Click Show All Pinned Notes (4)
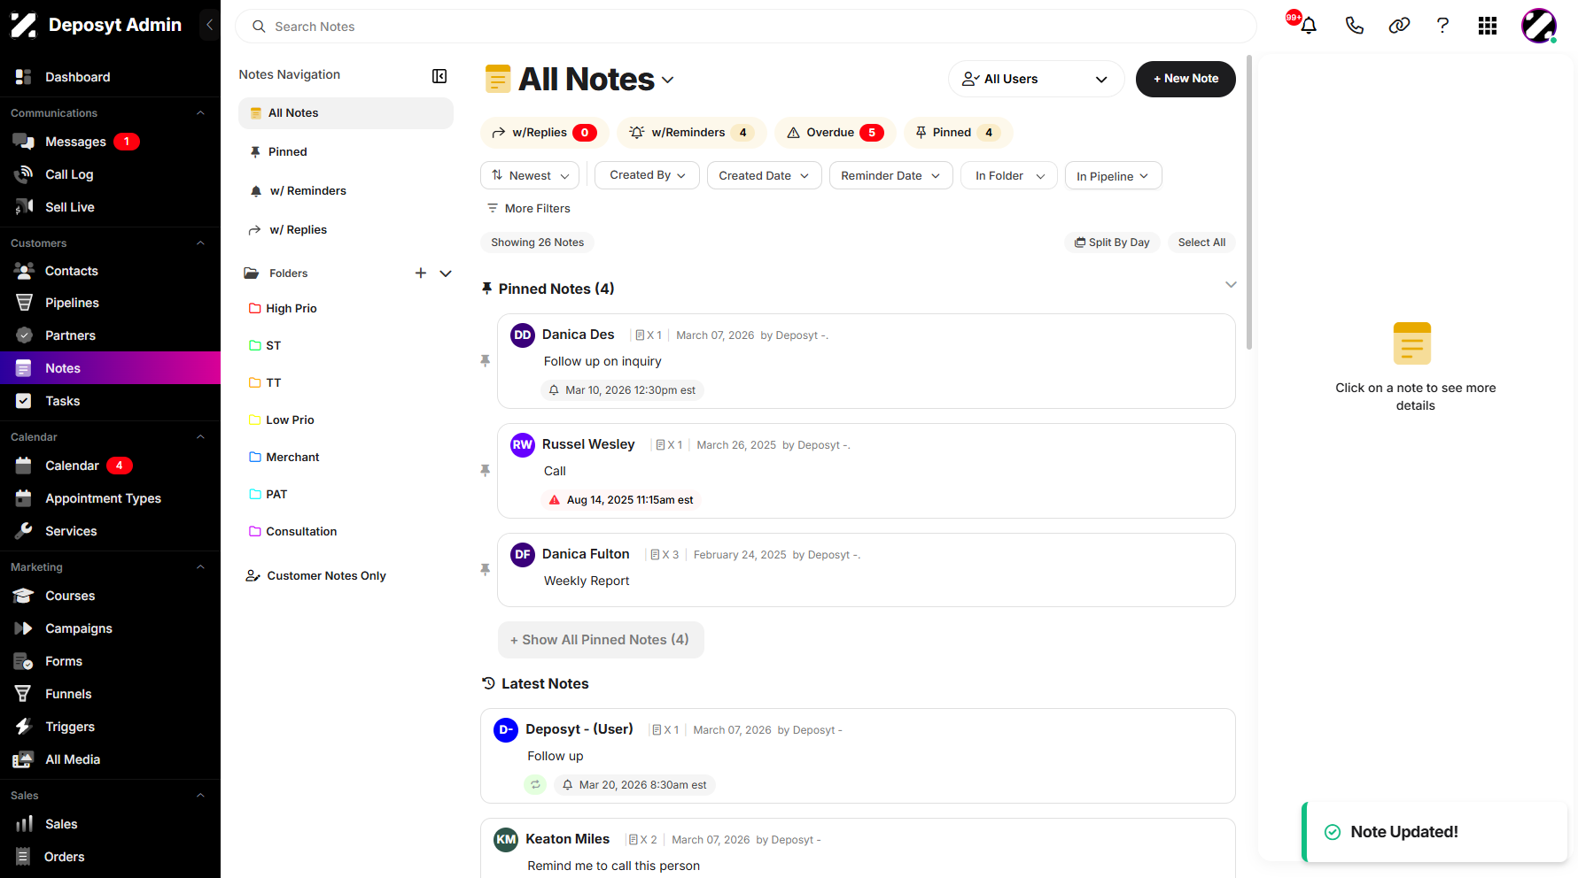Screen dimensions: 1578x878 pyautogui.click(x=601, y=640)
